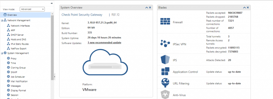273x99 pixels.
Task: Click the ARP network icon
Action: [x=8, y=30]
